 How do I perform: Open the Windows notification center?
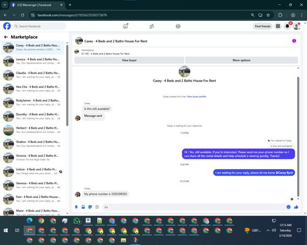point(299,230)
